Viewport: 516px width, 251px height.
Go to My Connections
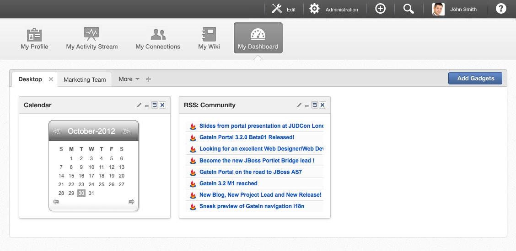coord(158,38)
